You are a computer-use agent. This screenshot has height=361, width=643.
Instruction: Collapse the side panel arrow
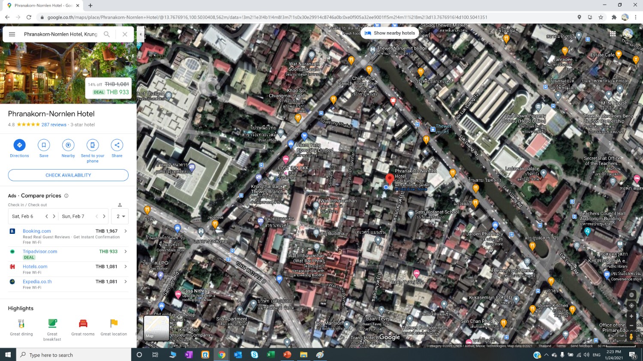141,34
